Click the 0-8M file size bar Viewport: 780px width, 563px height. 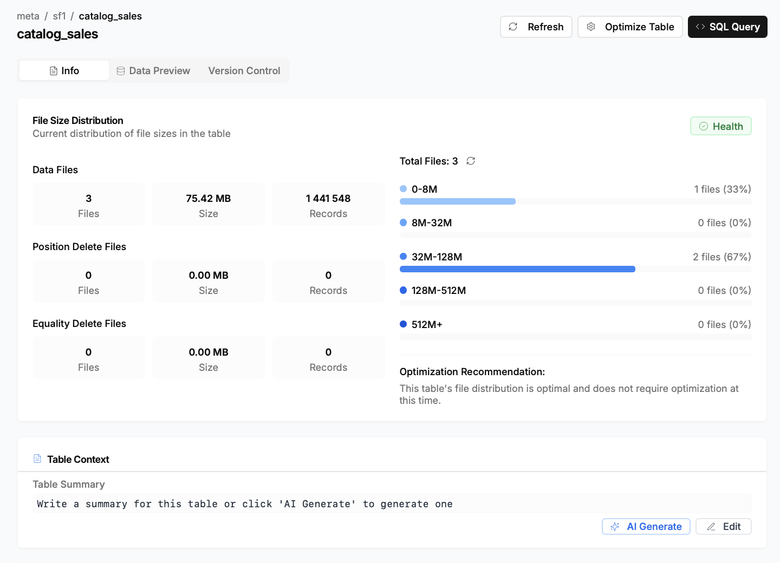458,201
